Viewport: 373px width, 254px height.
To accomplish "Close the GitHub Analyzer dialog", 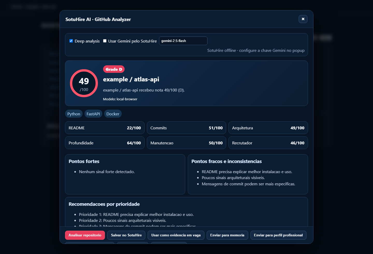I will point(303,19).
